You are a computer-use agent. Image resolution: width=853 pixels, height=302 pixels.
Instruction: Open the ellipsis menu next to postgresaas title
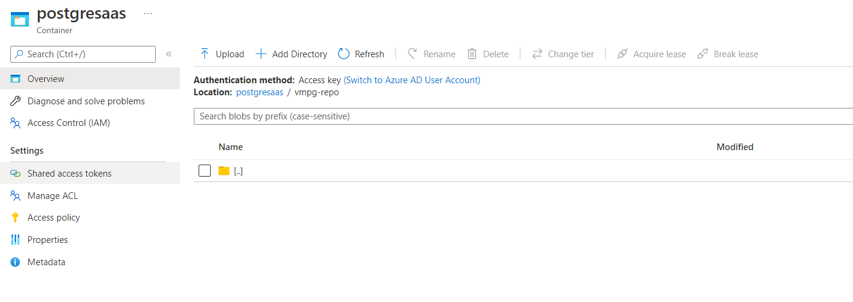click(x=148, y=13)
